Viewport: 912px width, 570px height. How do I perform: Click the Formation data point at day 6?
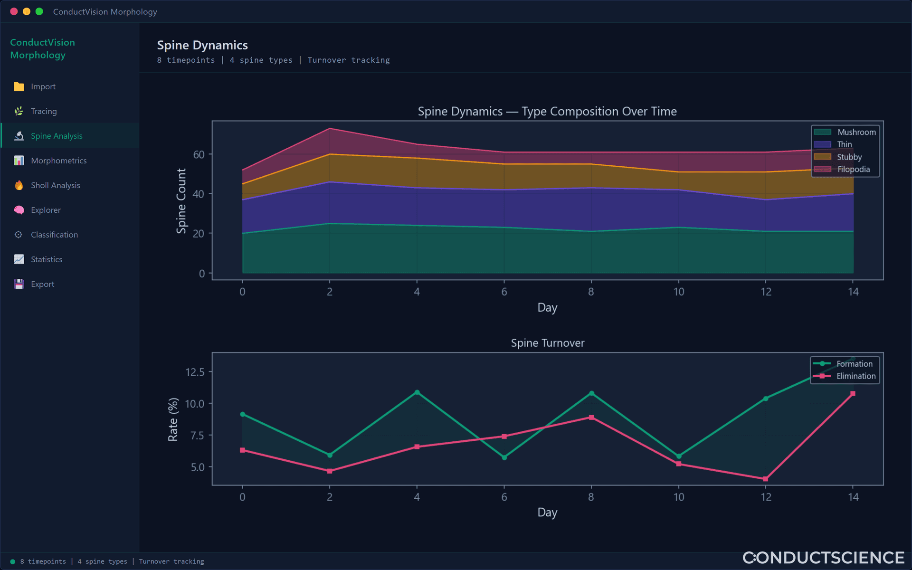(x=504, y=457)
